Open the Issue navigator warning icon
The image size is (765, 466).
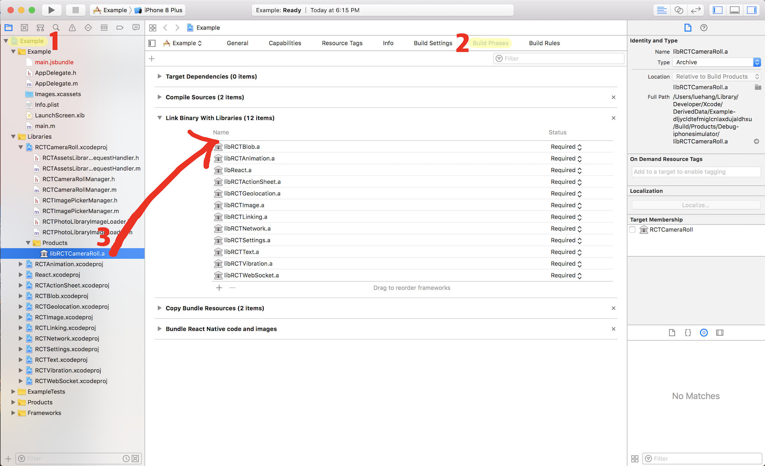point(72,28)
